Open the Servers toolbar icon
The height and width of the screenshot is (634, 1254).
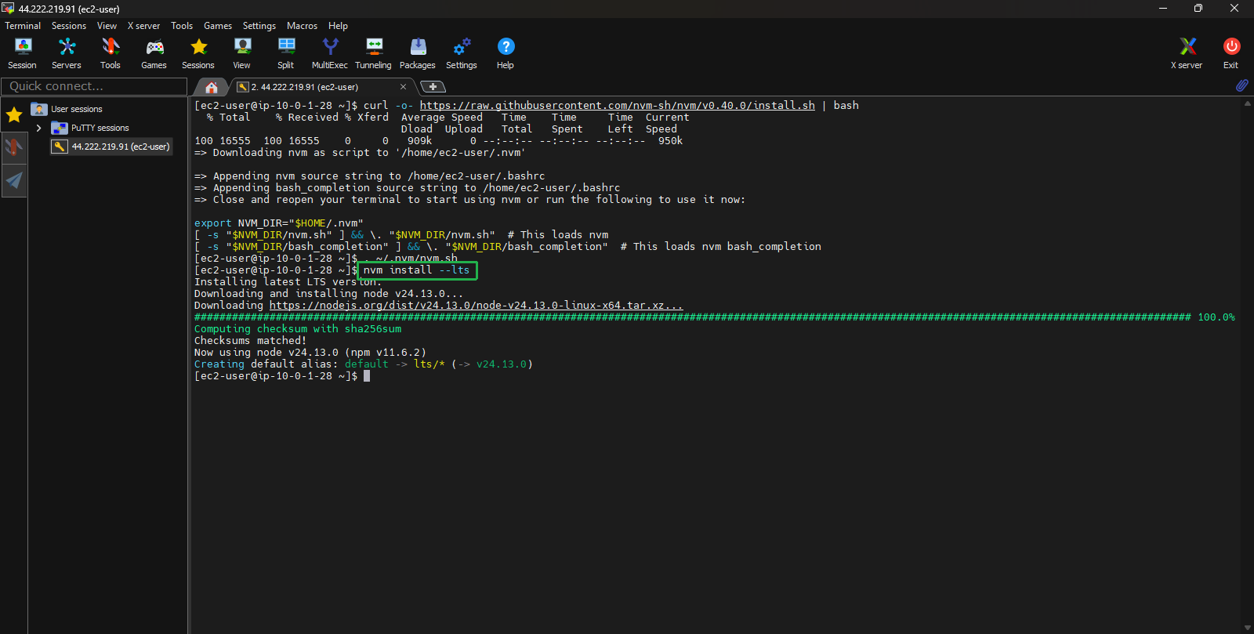coord(67,53)
